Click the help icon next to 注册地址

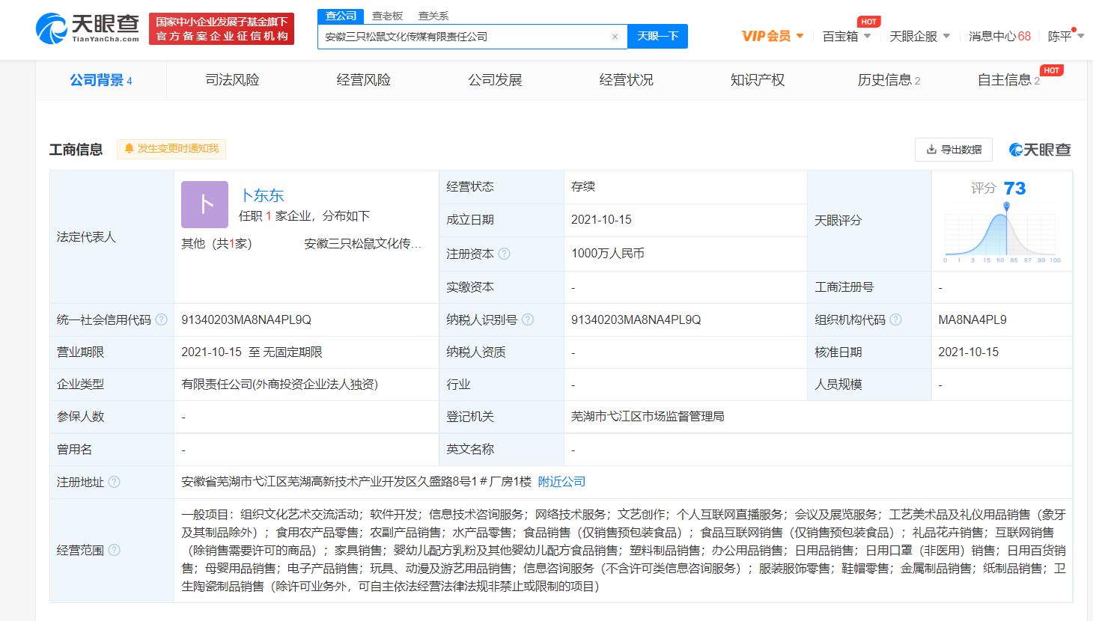tap(114, 482)
